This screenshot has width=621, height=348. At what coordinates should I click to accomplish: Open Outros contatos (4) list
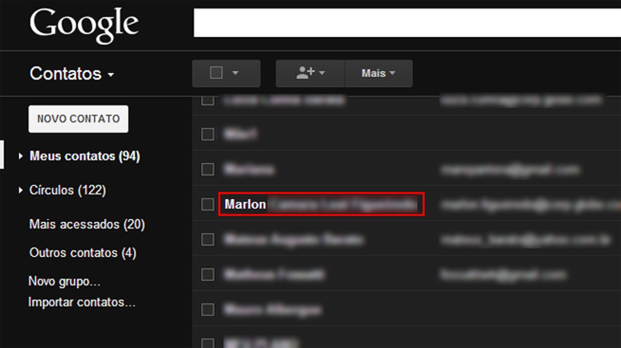(83, 253)
